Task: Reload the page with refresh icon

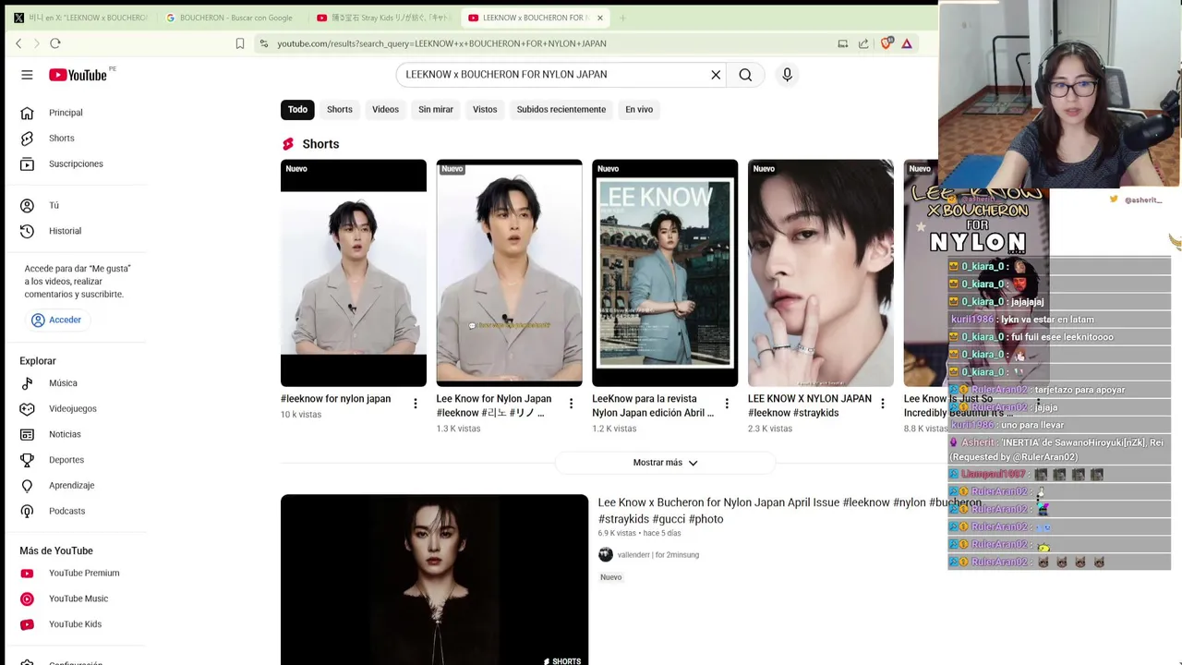Action: click(55, 43)
